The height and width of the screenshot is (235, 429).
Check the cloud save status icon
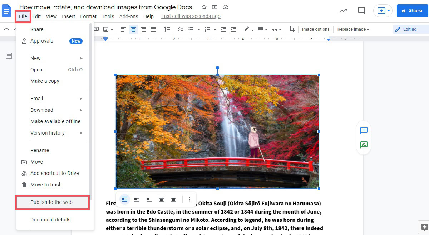click(x=225, y=7)
